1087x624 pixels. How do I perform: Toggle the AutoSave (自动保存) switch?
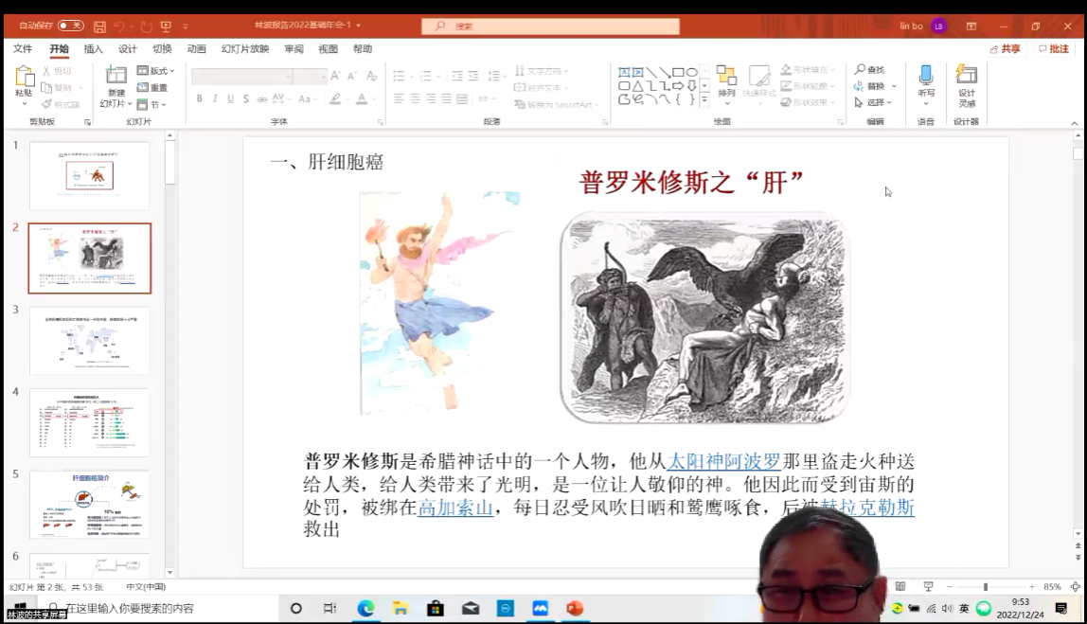(71, 26)
